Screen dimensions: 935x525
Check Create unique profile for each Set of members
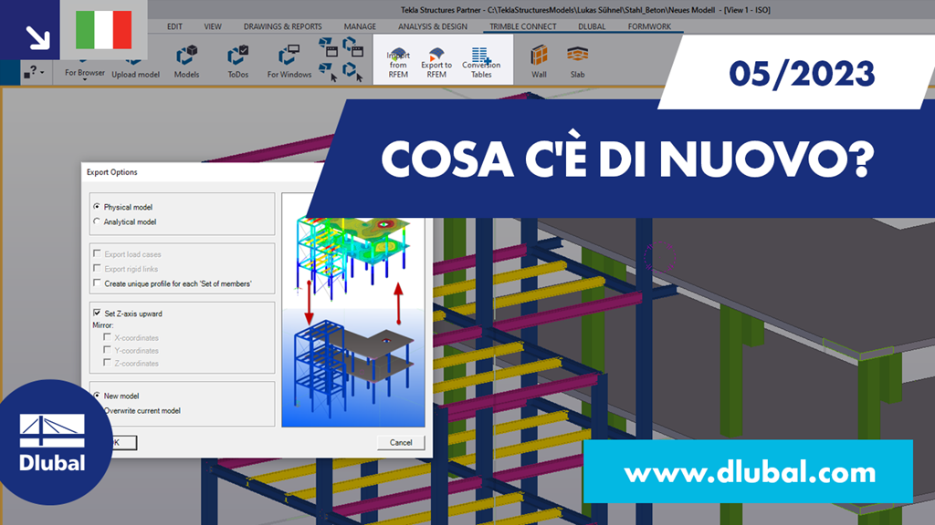tap(97, 283)
